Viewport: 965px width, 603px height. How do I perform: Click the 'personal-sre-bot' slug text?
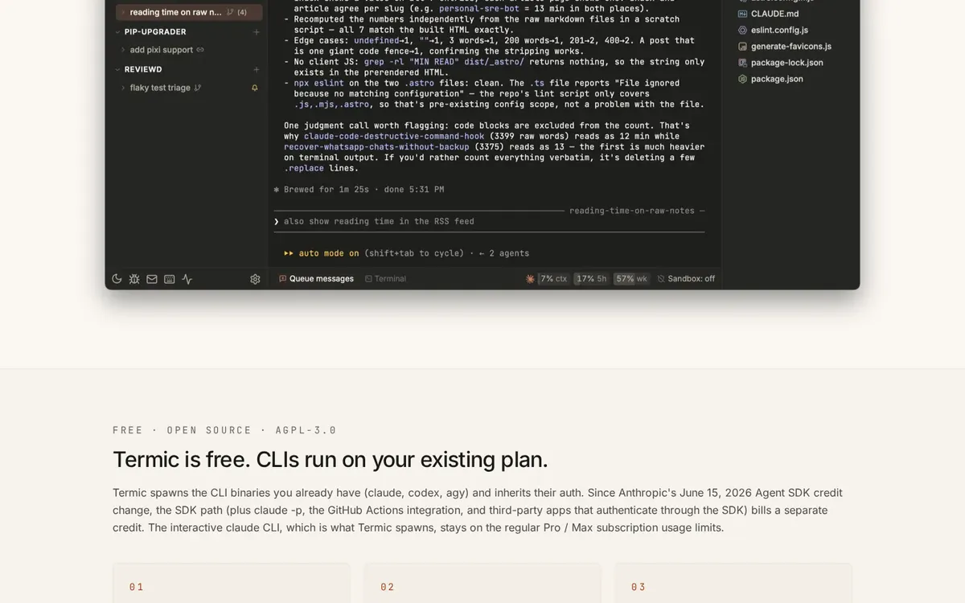[x=479, y=9]
